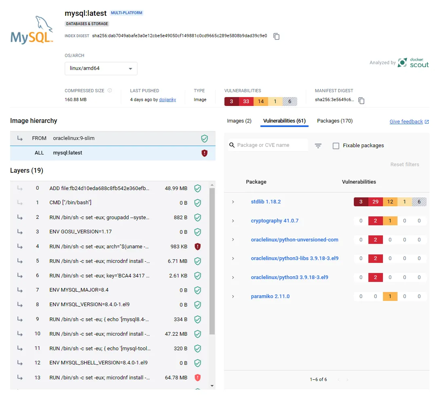Open the OS/ARCH linux/amd64 dropdown
The width and height of the screenshot is (444, 400).
[x=101, y=69]
